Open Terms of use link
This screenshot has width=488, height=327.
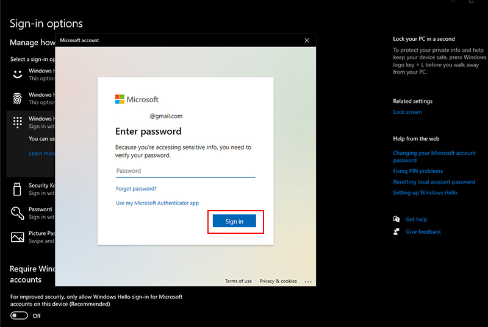(238, 281)
